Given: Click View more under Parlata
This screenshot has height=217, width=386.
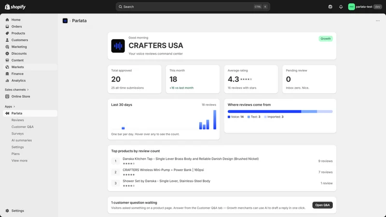Looking at the screenshot, I should pyautogui.click(x=19, y=161).
